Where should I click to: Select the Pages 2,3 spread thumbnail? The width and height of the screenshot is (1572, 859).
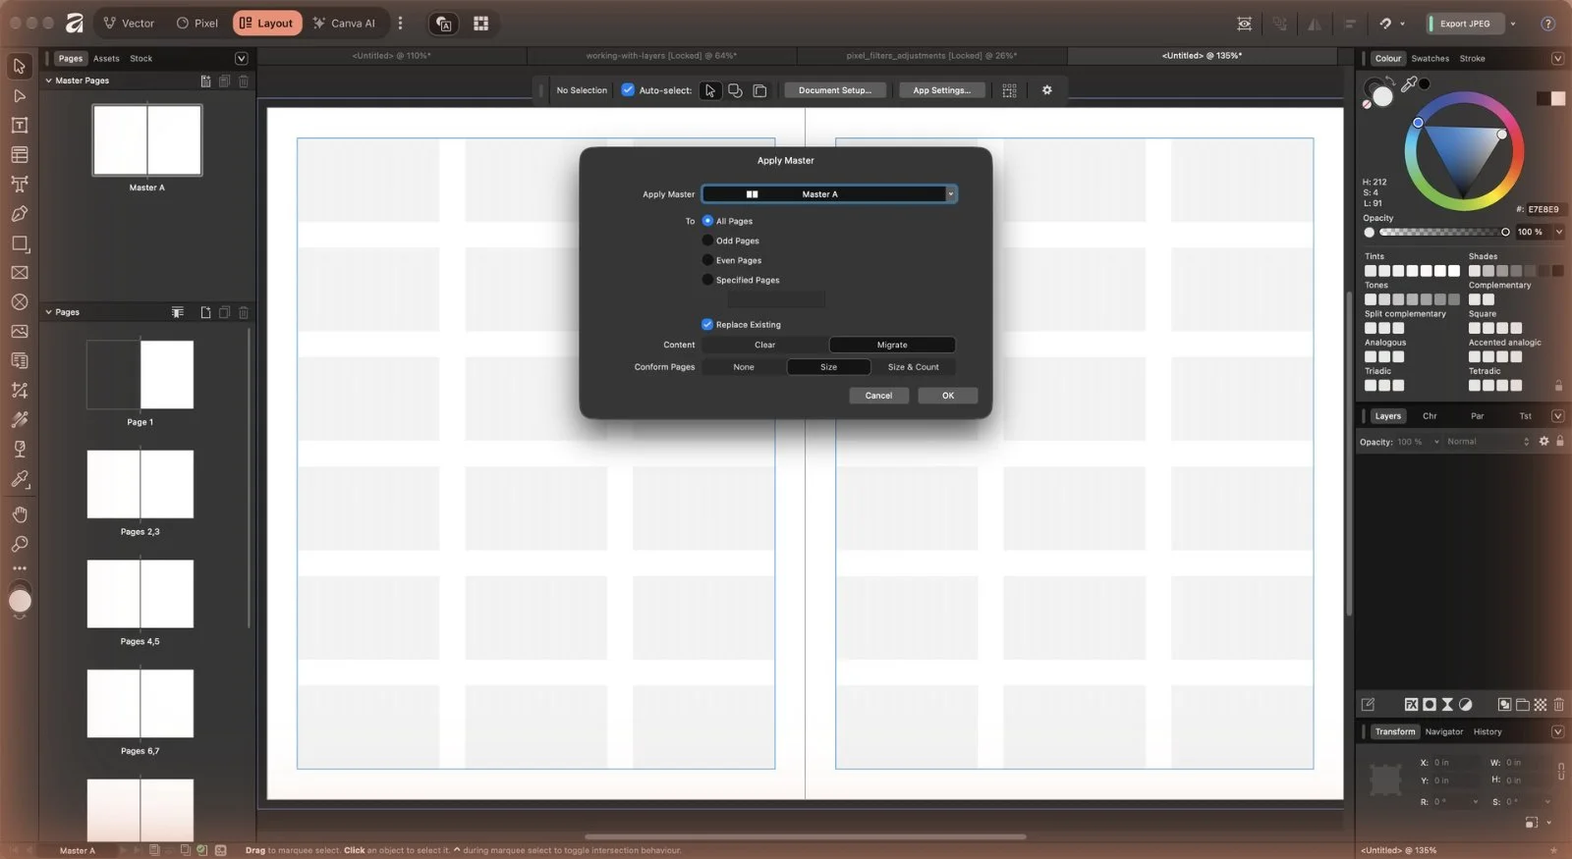click(140, 484)
